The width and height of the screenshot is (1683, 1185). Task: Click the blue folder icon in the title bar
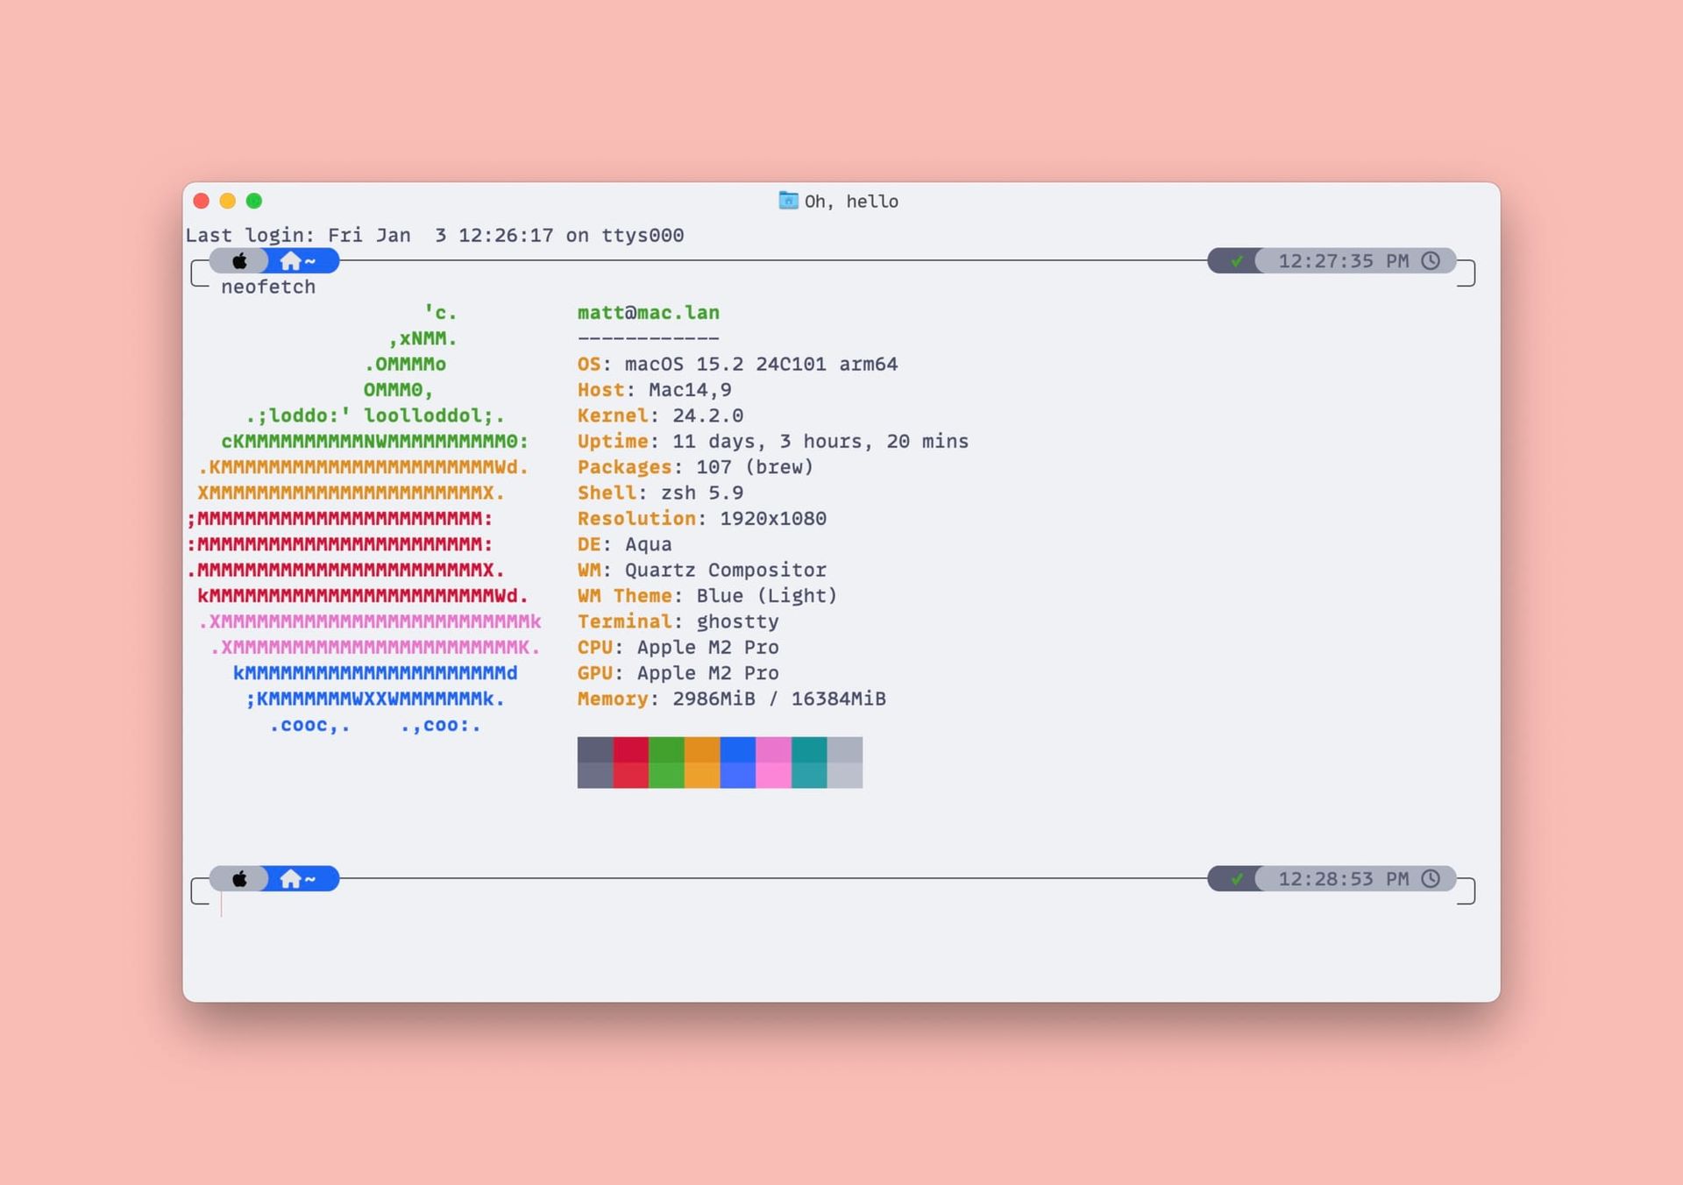[786, 200]
